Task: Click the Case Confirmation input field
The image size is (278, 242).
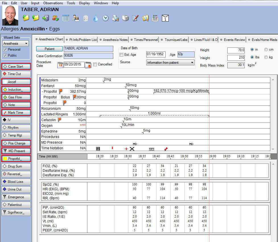Action: [88, 56]
